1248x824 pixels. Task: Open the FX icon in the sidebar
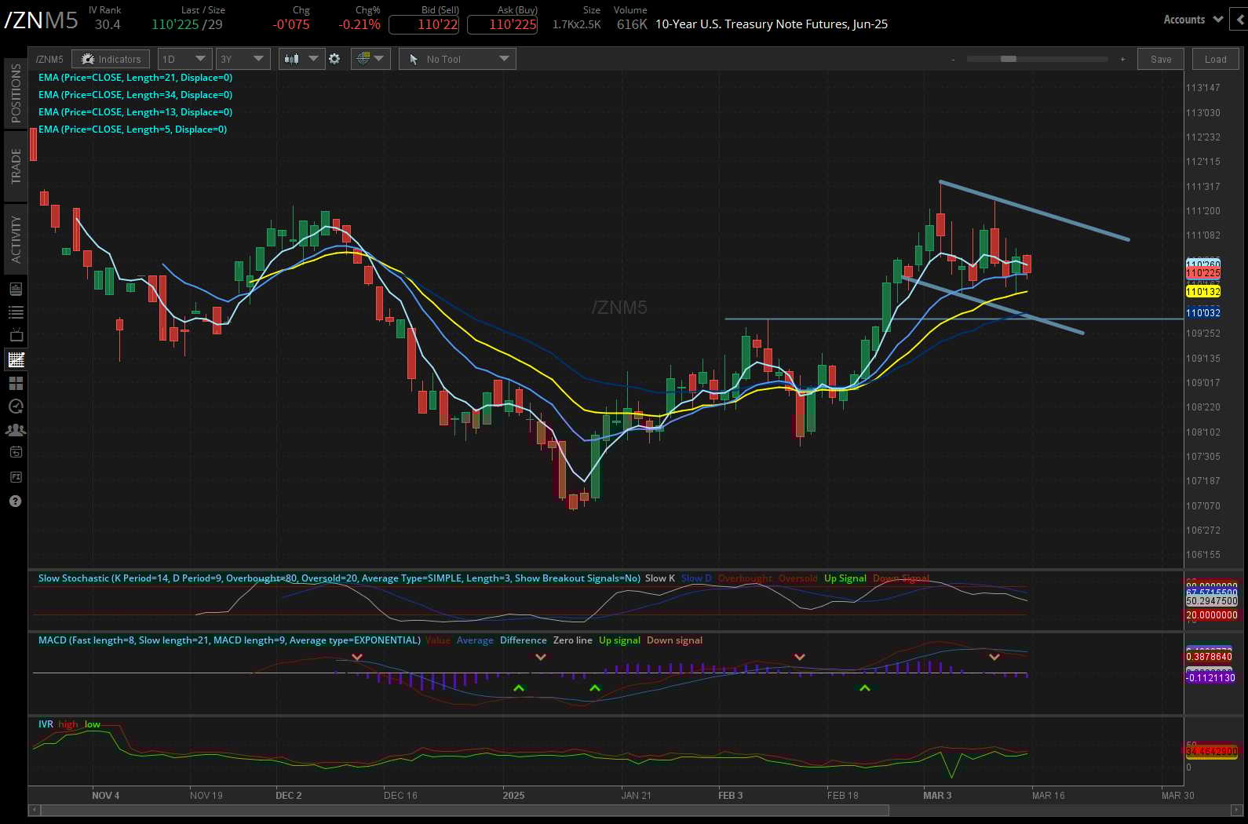pos(16,476)
